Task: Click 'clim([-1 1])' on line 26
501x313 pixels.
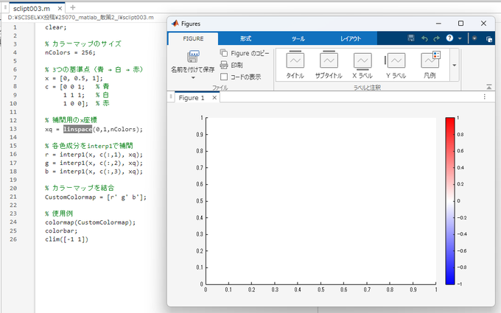Action: (66, 239)
